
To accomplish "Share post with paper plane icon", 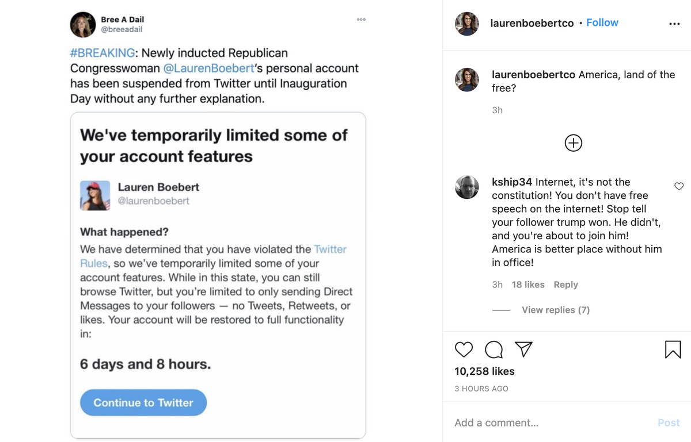I will (523, 349).
